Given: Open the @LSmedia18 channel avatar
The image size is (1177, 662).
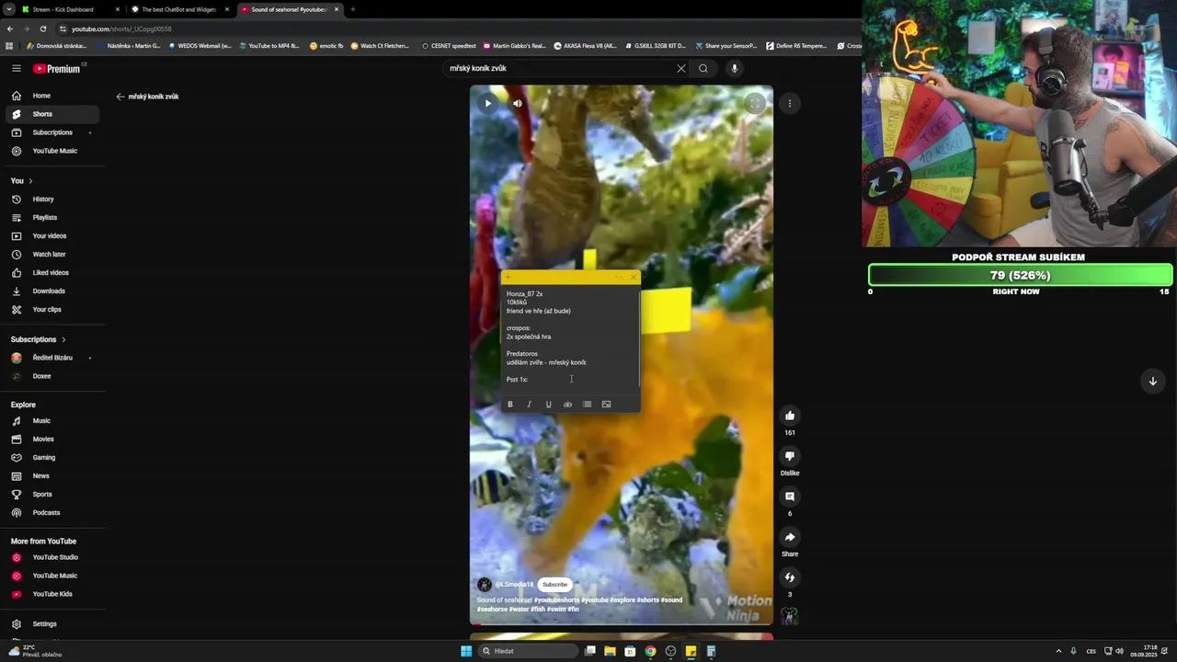Looking at the screenshot, I should 485,585.
